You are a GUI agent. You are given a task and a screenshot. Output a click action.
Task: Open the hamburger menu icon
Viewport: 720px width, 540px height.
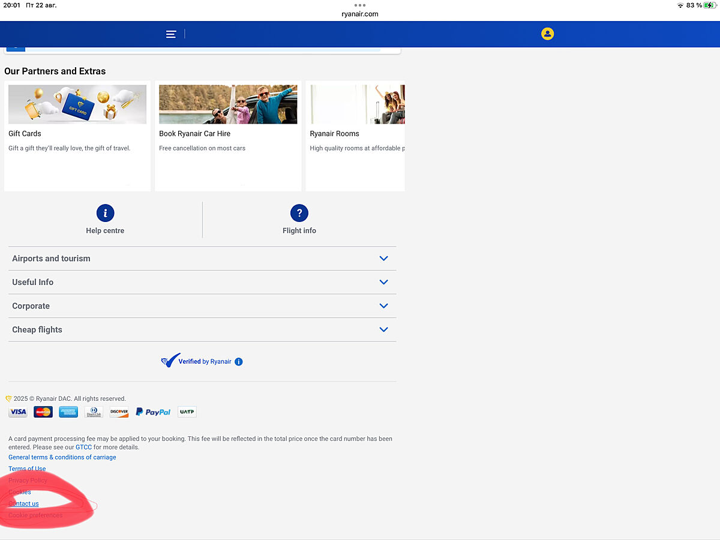coord(171,34)
